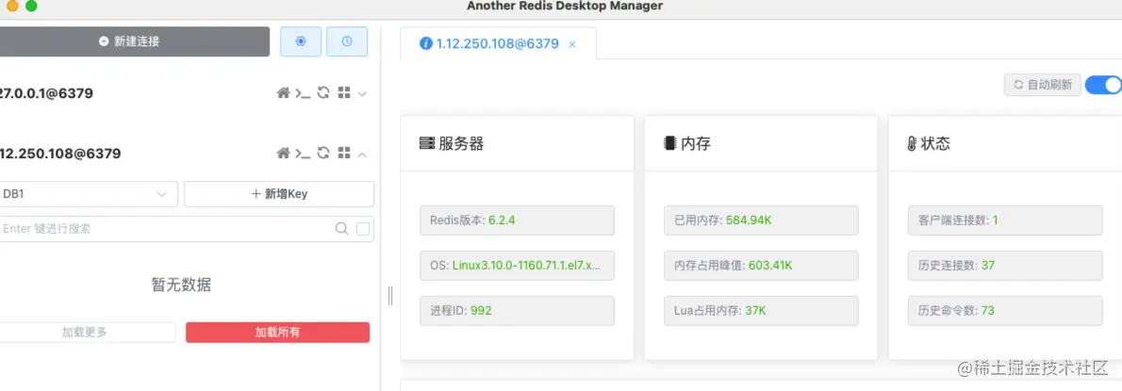Click the 新增Key button
This screenshot has height=391, width=1122.
[279, 194]
